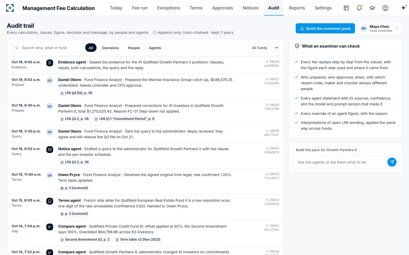Viewport: 409px width, 255px height.
Task: Click the Compare agent avatar on Oct 14, 7:24 p.m.
Action: pos(50,227)
